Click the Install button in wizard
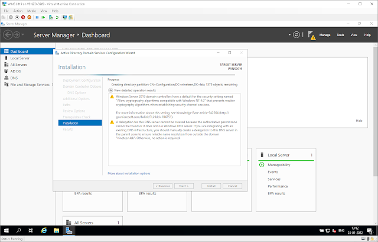Image resolution: width=378 pixels, height=242 pixels. coord(211,186)
